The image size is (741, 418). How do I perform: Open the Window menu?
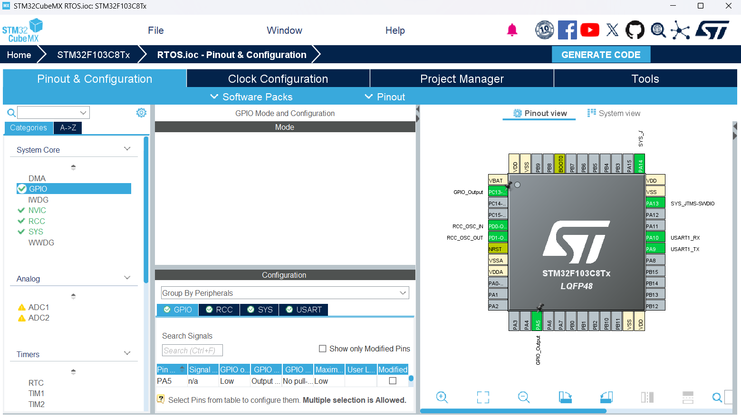[284, 30]
